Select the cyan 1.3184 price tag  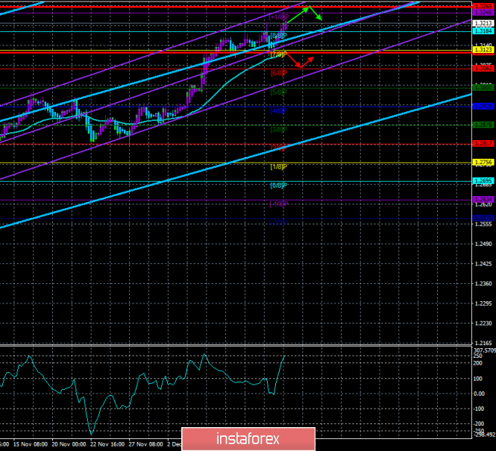point(483,31)
